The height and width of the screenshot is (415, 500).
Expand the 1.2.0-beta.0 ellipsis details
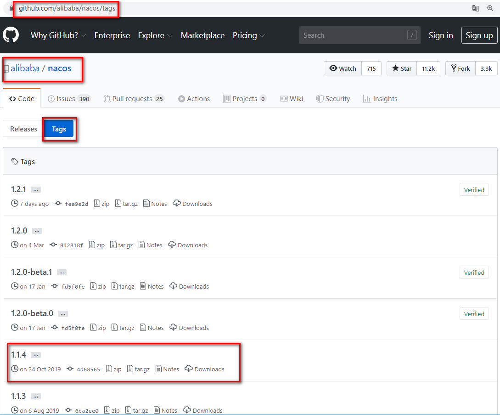click(63, 314)
